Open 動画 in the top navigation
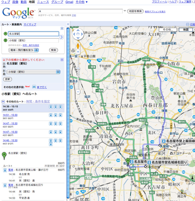The height and width of the screenshot is (201, 195). (x=23, y=2)
